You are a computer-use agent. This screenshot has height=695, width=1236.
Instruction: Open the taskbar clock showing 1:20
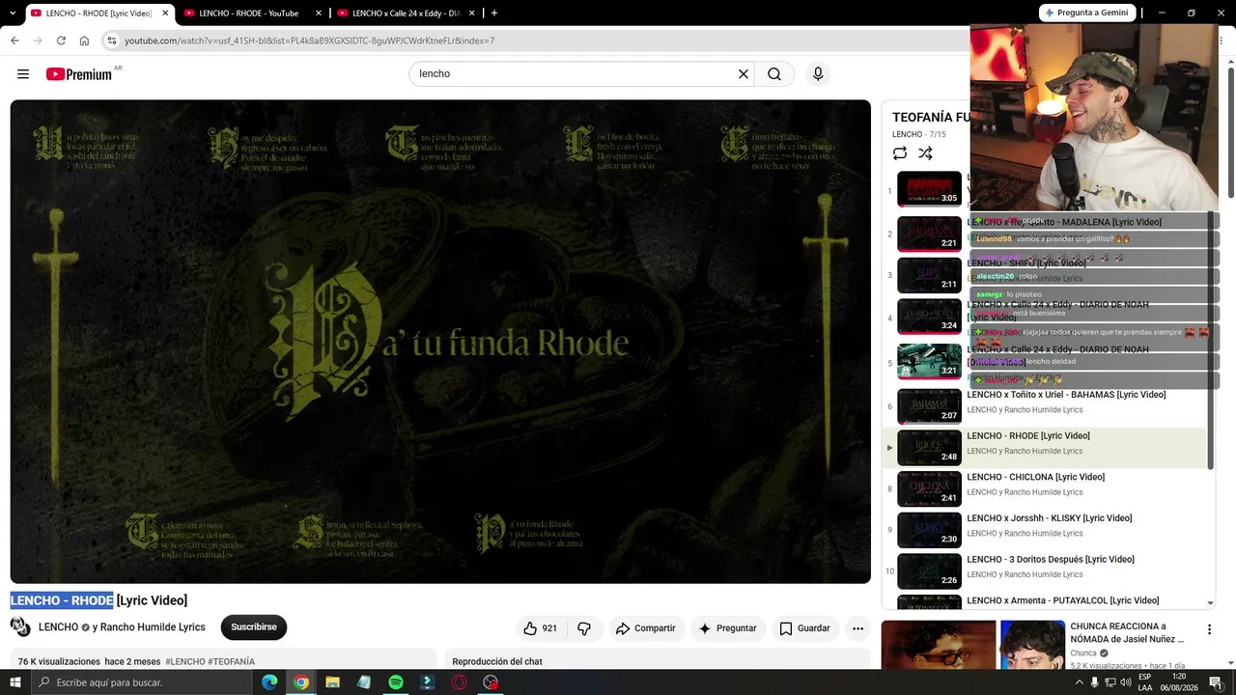(x=1179, y=682)
